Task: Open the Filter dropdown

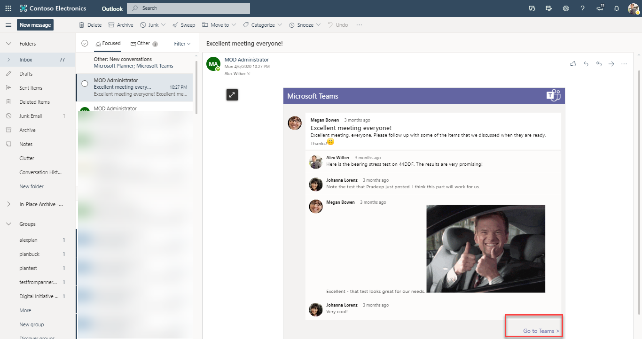Action: click(182, 44)
